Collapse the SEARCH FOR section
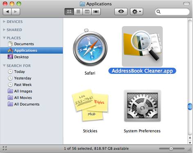Image resolution: width=193 pixels, height=153 pixels. tap(4, 66)
